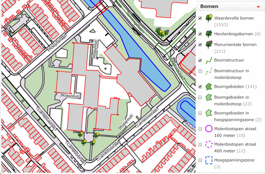Click the Monumentale bomen legend icon

(x=209, y=45)
